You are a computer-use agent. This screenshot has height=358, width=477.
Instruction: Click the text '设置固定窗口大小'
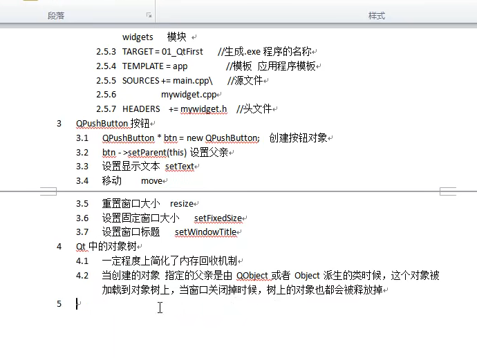pyautogui.click(x=141, y=218)
